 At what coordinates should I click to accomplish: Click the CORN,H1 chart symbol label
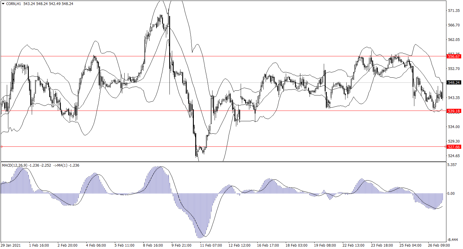coord(14,4)
